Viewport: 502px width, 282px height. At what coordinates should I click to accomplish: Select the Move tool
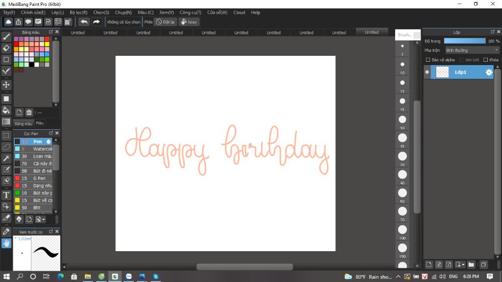[x=6, y=85]
